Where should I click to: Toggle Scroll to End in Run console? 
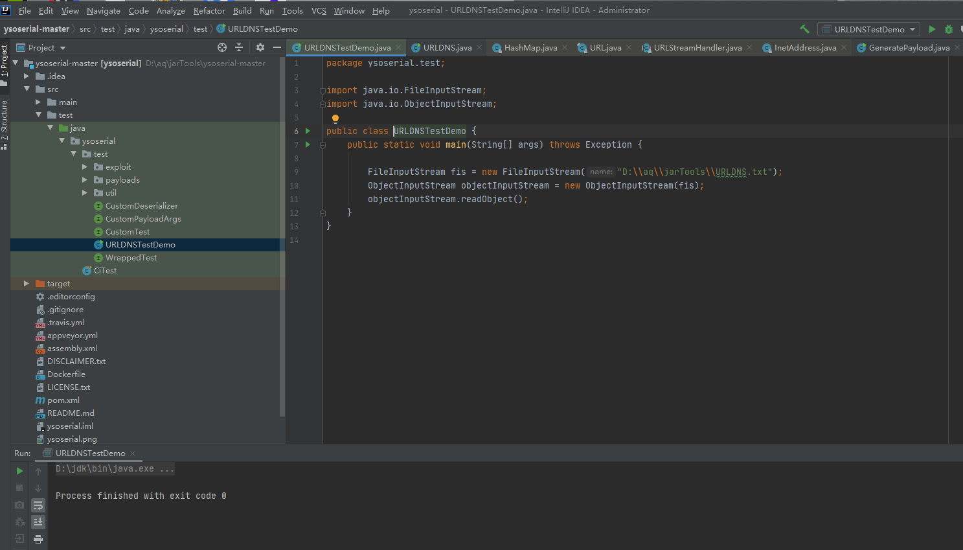(38, 521)
